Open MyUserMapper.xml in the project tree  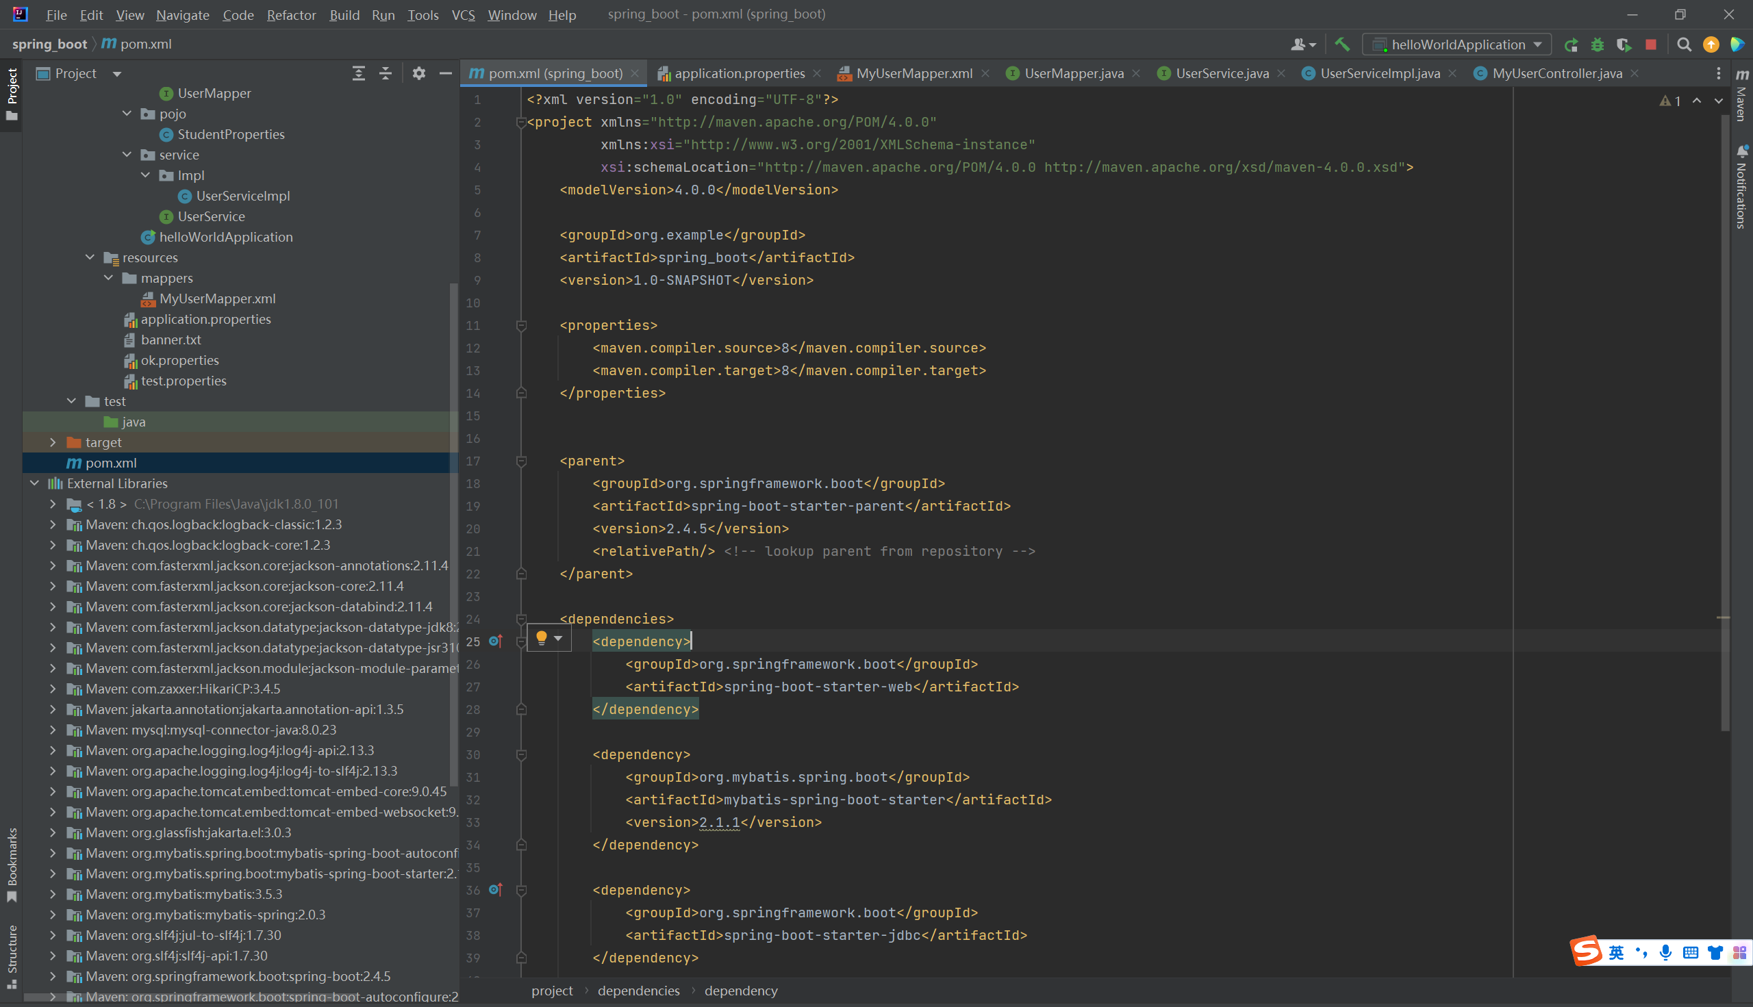click(217, 298)
